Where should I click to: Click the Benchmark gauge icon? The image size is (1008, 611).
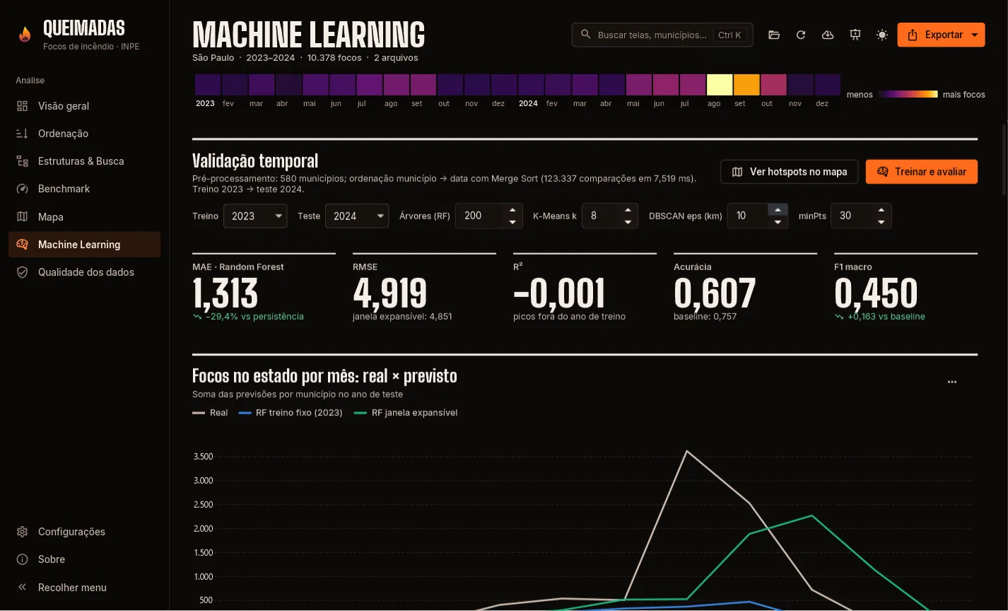[x=23, y=189]
